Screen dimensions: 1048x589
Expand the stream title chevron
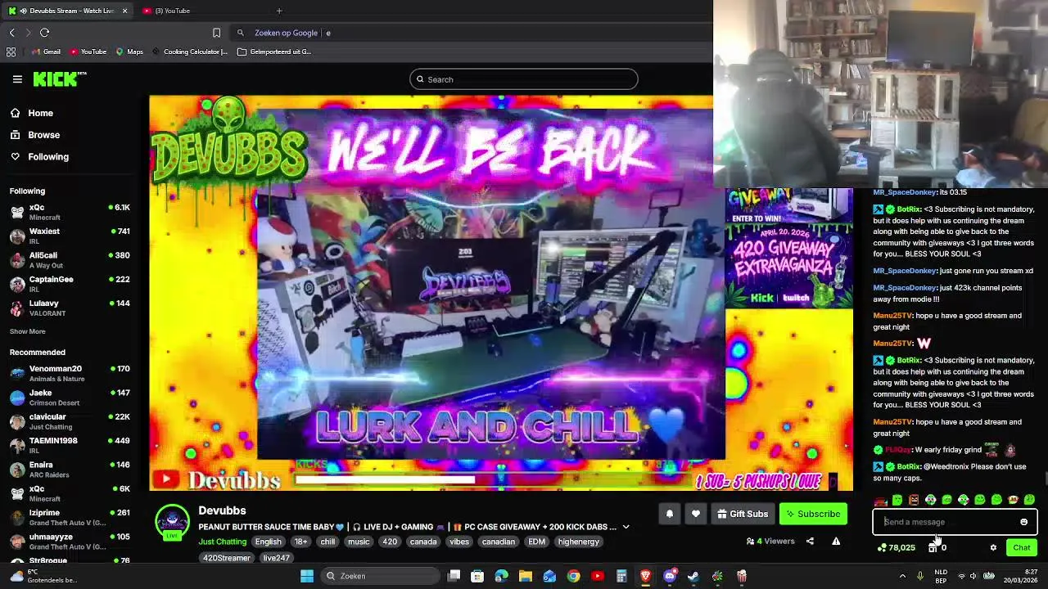pos(626,527)
